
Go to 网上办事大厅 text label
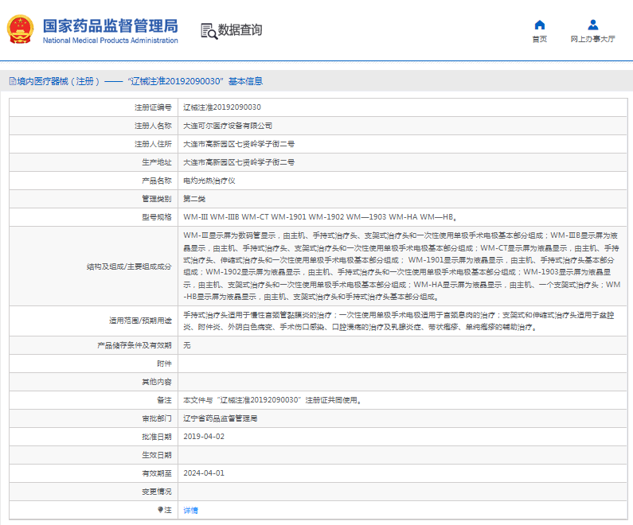tap(592, 39)
